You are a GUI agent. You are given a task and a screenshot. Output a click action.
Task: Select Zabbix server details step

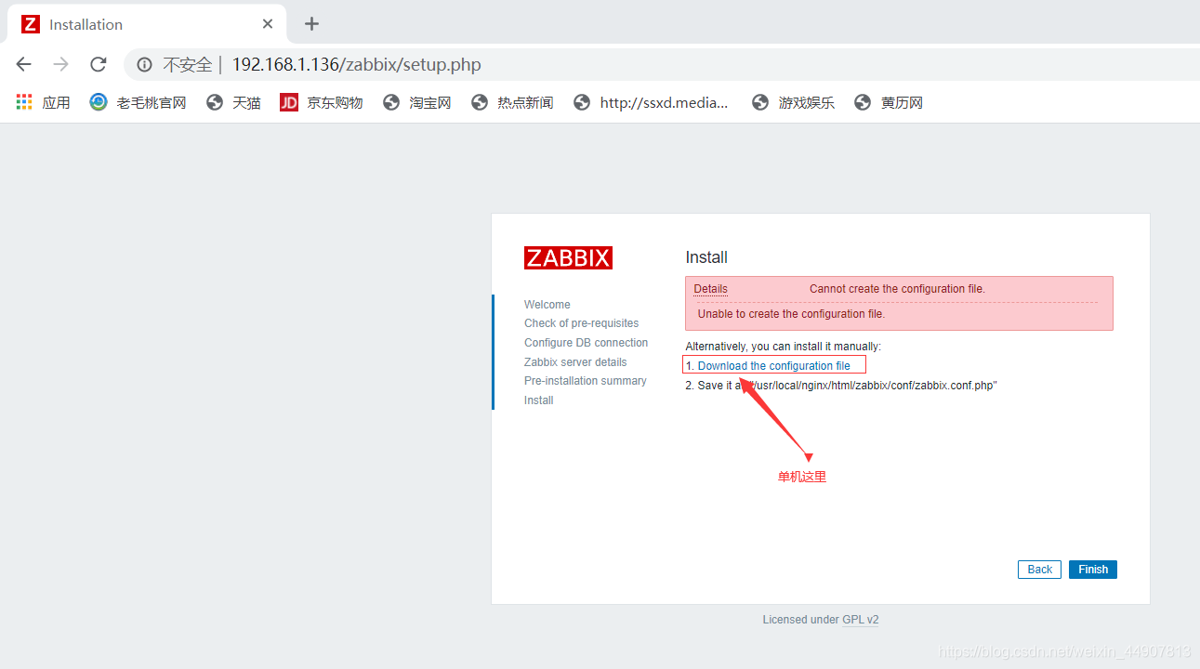pos(575,362)
